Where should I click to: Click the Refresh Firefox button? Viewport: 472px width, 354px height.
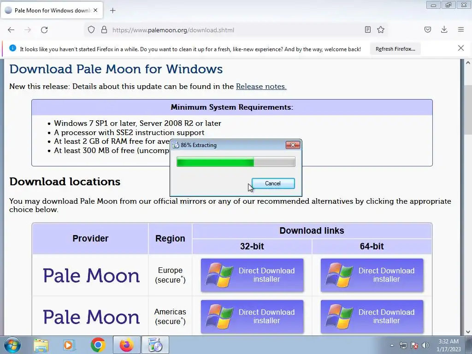coord(395,49)
